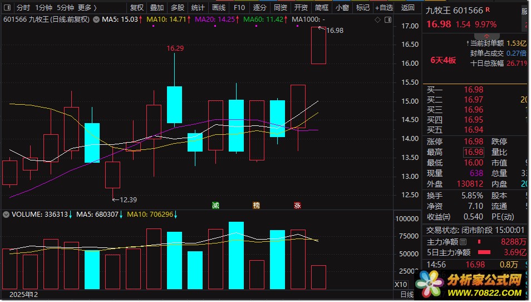
Task: Click the 16.29 high price label on chart
Action: coord(175,48)
